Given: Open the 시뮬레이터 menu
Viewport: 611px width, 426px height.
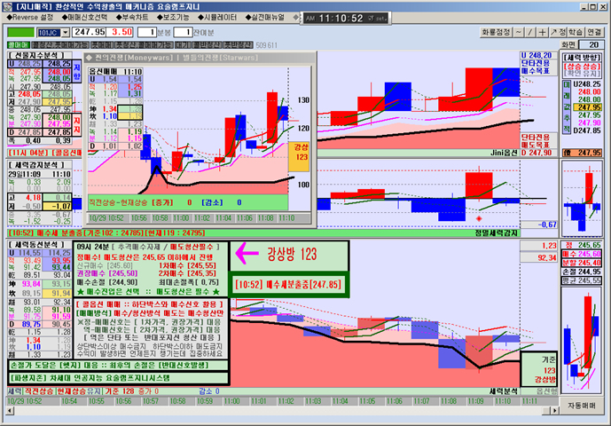Looking at the screenshot, I should pos(217,18).
